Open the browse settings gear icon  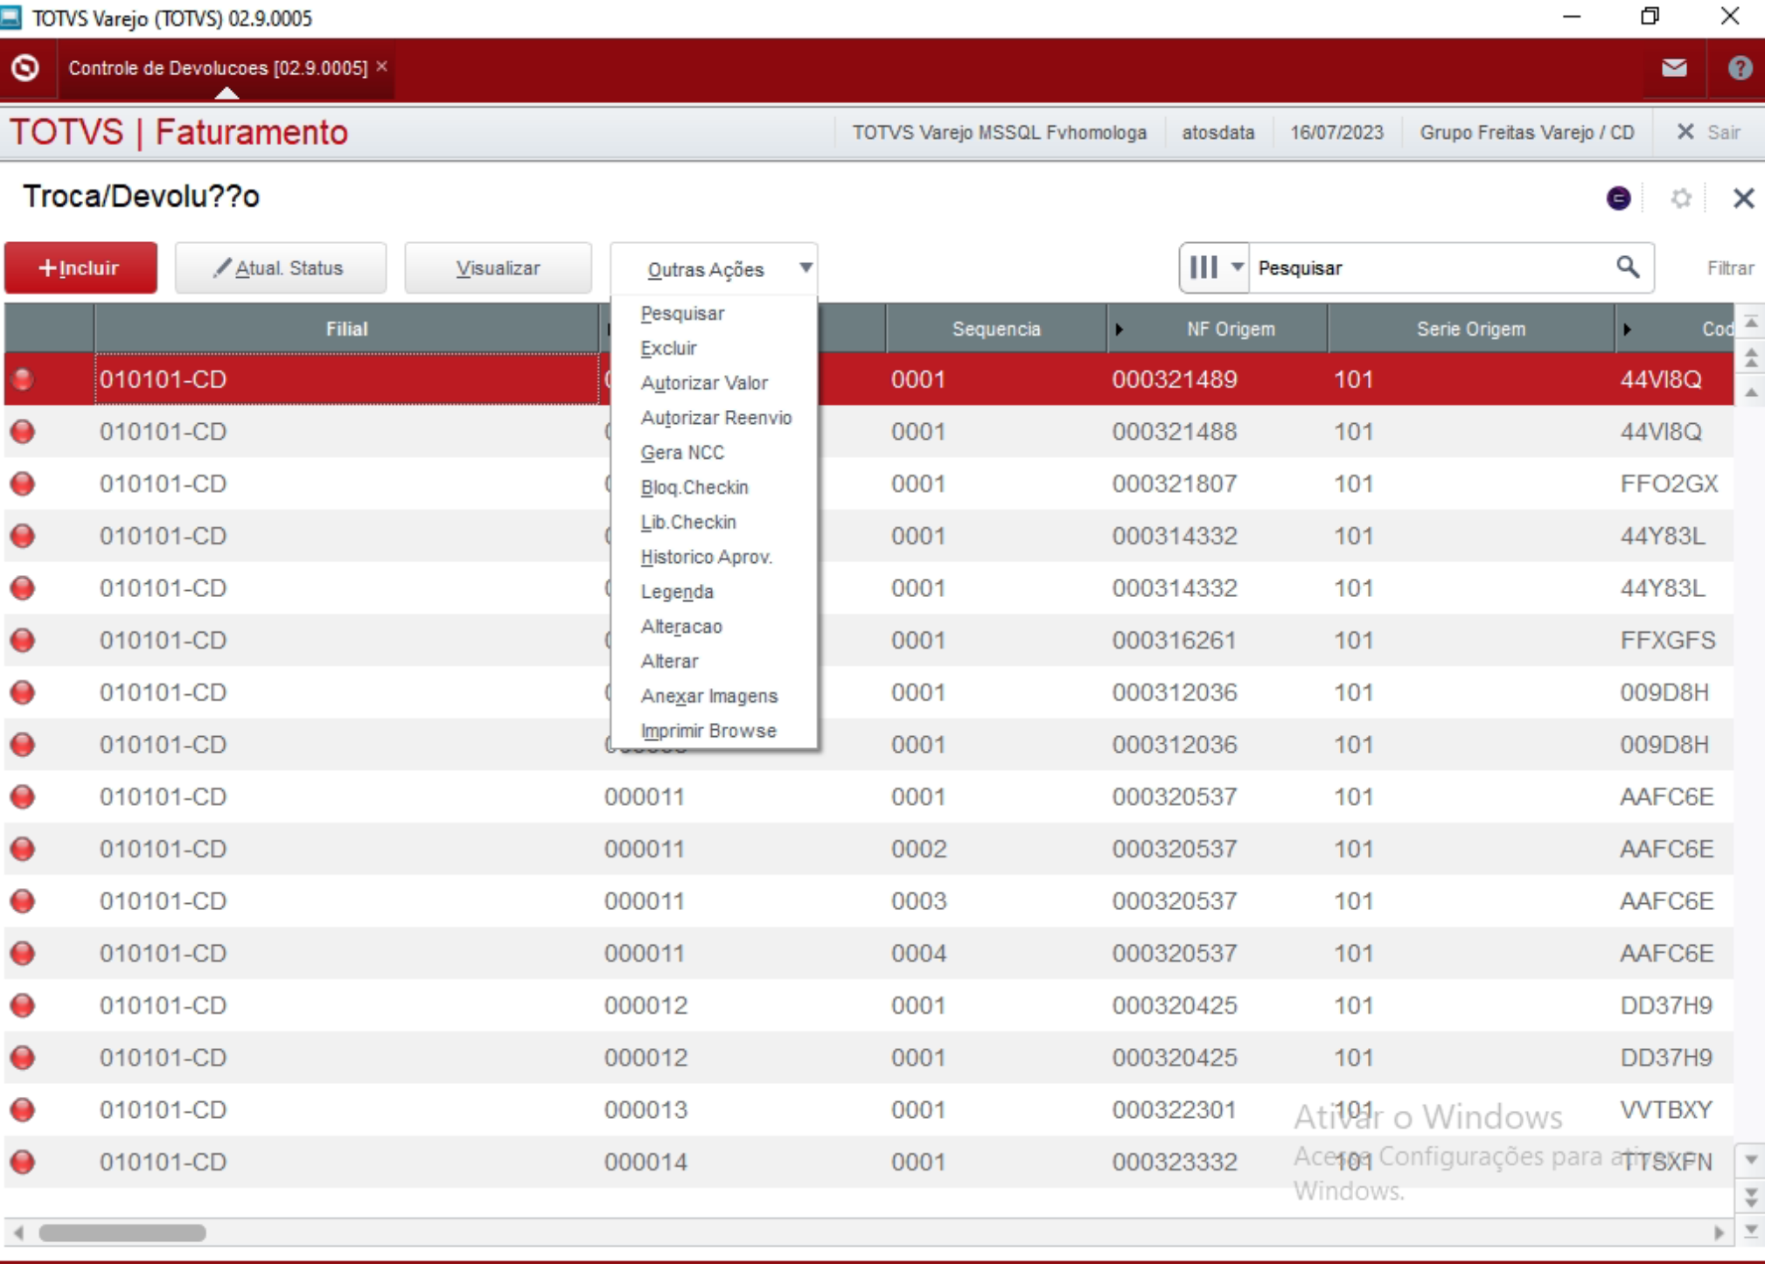click(x=1680, y=198)
